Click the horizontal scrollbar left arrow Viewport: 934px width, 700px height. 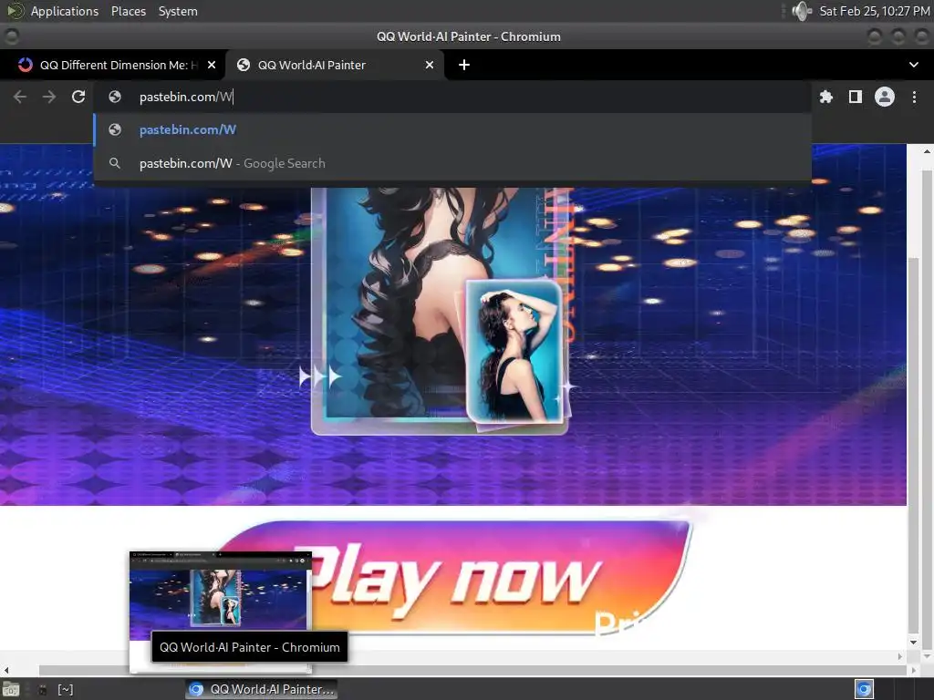click(6, 671)
